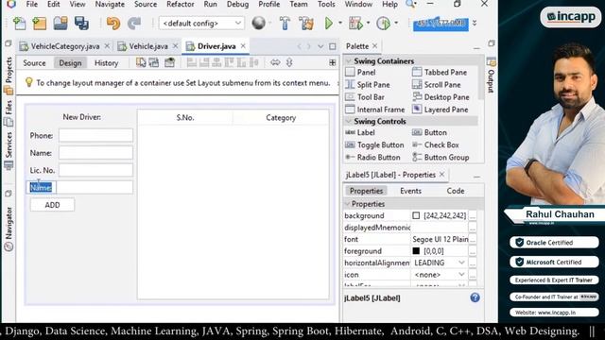Screen dimensions: 605x340
Task: Switch to the Source view tab
Action: [34, 63]
